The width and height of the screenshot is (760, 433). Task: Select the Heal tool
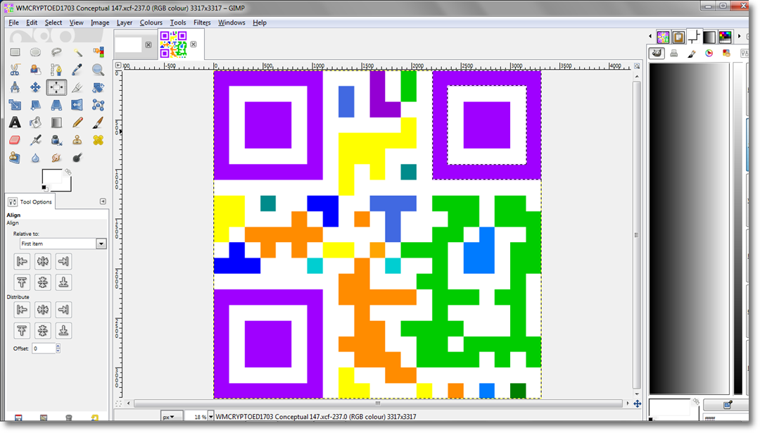[98, 140]
